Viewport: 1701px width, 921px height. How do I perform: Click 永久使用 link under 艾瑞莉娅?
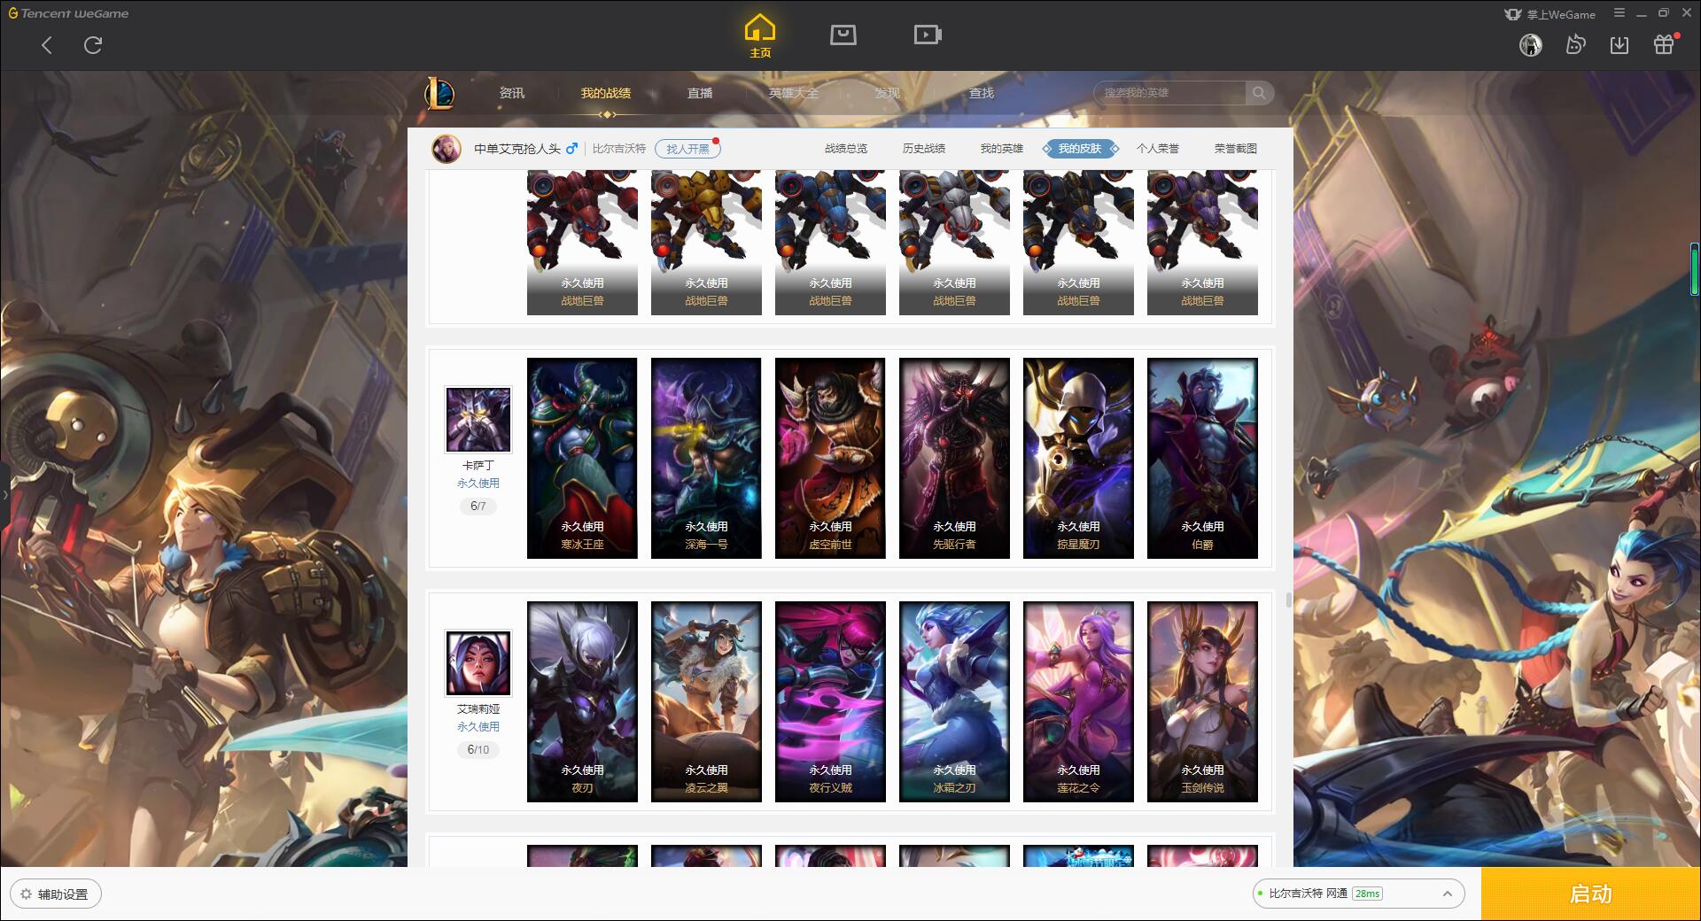[478, 727]
